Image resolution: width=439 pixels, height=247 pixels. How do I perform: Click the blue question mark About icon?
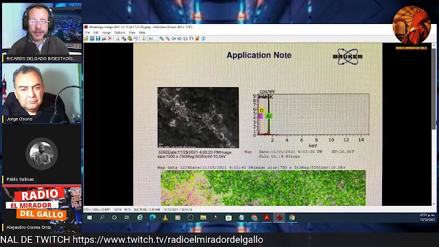click(203, 38)
